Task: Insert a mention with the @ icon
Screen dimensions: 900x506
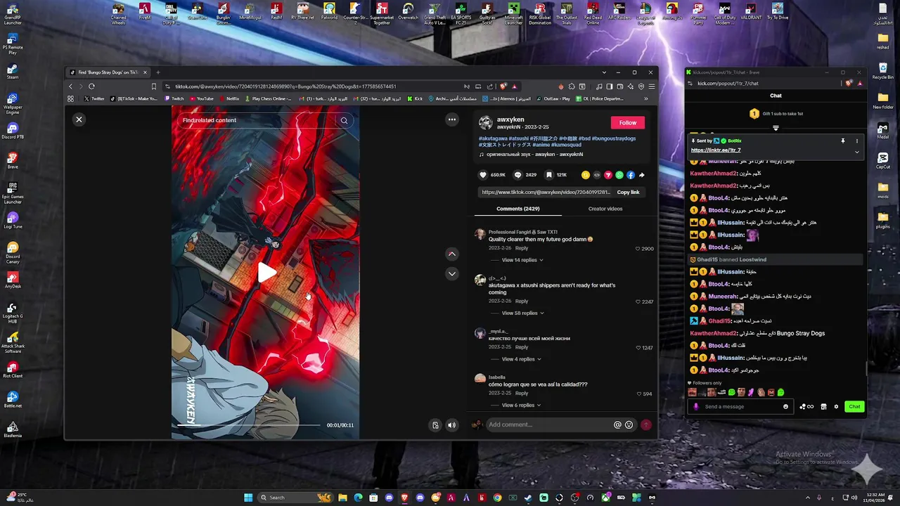Action: (x=617, y=424)
